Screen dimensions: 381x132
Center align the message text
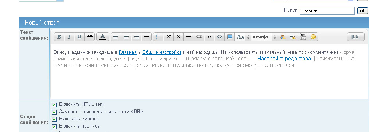pos(126,37)
